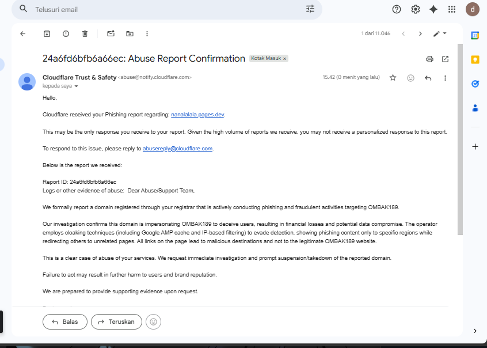
Task: Open Google Contacts side panel
Action: [x=475, y=108]
